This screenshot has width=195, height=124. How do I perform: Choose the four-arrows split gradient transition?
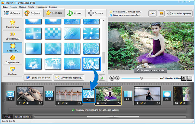(34, 33)
